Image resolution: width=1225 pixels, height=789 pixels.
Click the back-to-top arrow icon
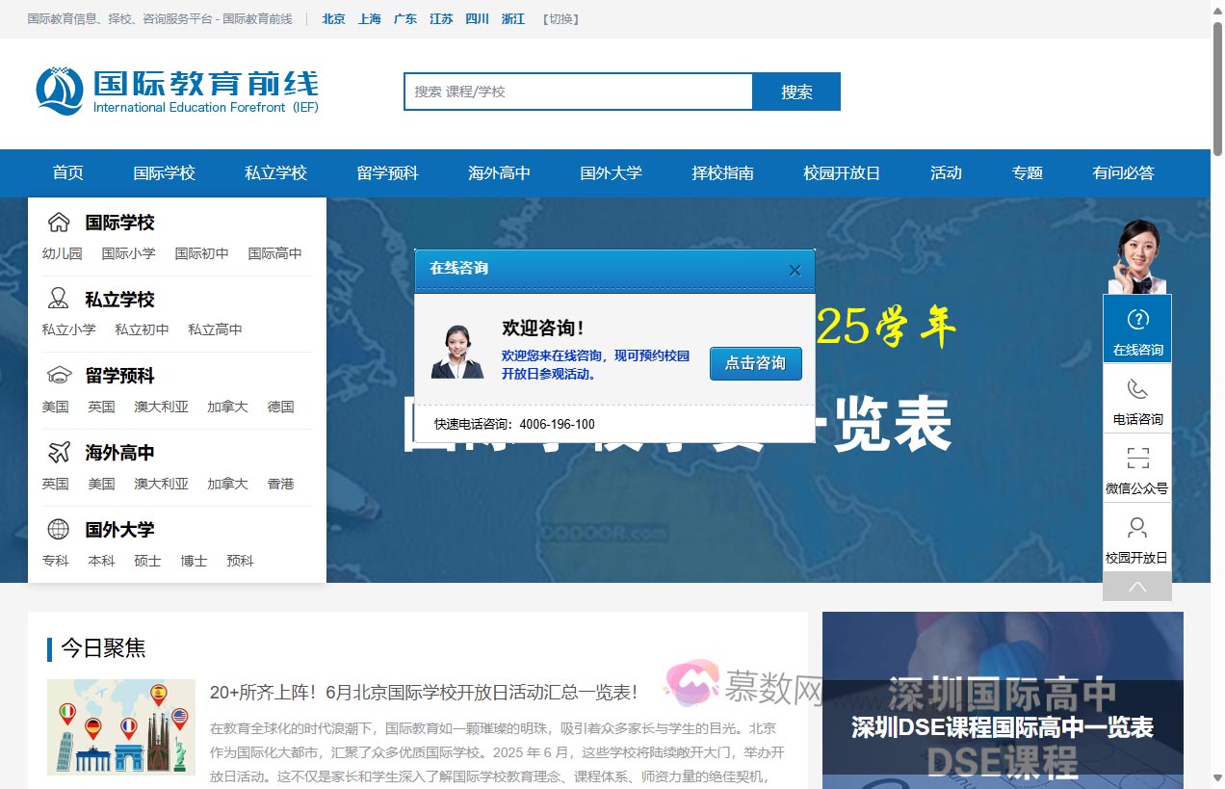point(1136,586)
